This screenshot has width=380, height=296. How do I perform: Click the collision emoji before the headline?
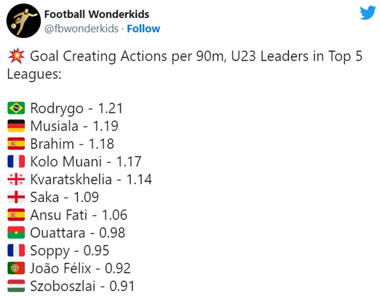click(16, 56)
